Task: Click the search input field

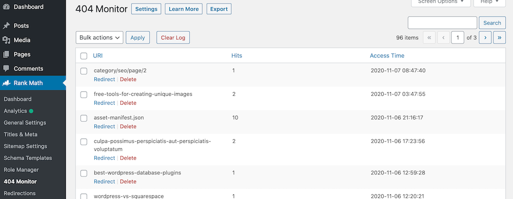Action: coord(442,23)
